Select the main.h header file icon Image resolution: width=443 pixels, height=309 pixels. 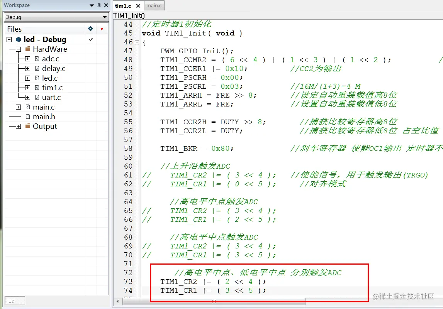tap(28, 117)
